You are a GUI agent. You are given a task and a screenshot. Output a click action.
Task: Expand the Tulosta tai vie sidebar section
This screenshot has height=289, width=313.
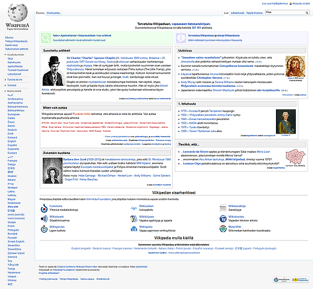coord(14,80)
